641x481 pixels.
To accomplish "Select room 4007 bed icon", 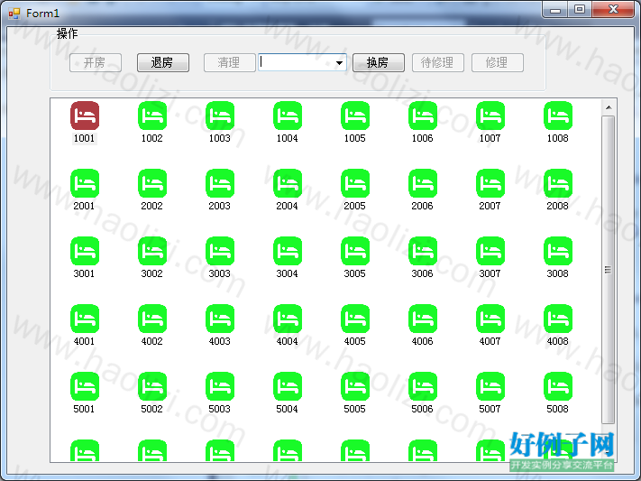I will coord(490,319).
